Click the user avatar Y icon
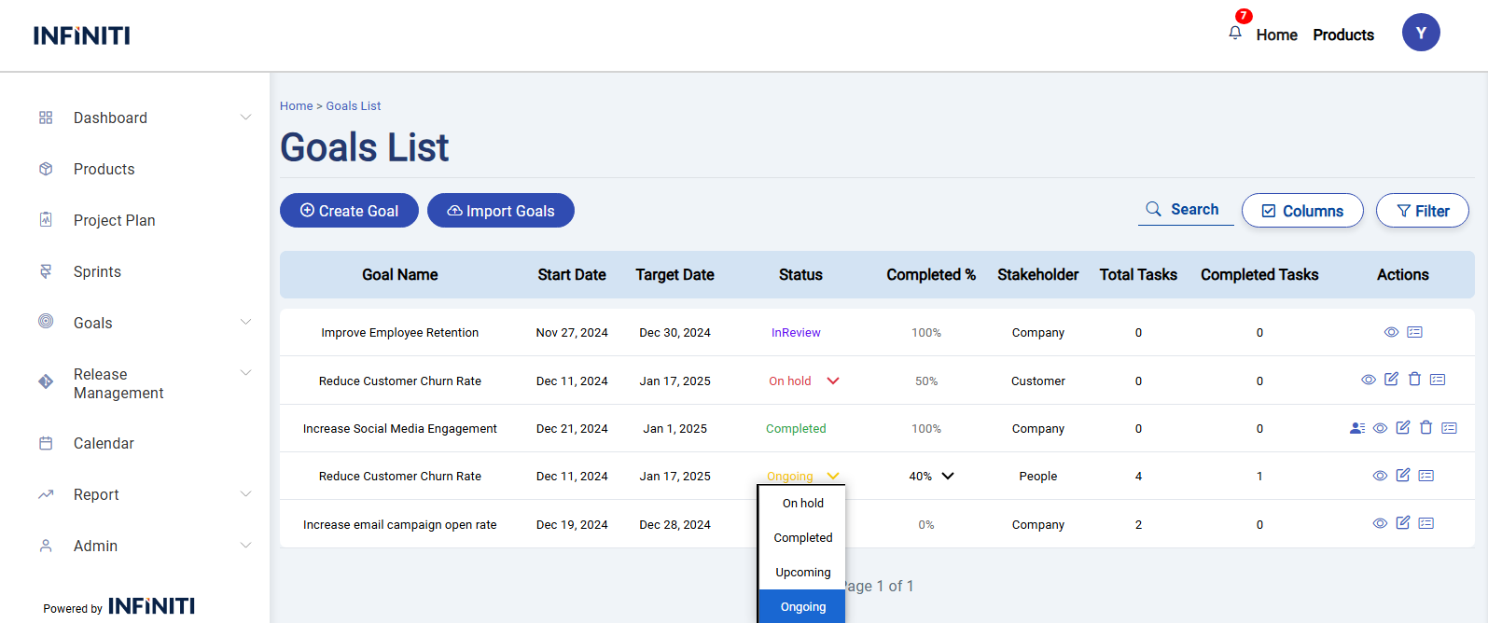The height and width of the screenshot is (623, 1488). pos(1421,33)
